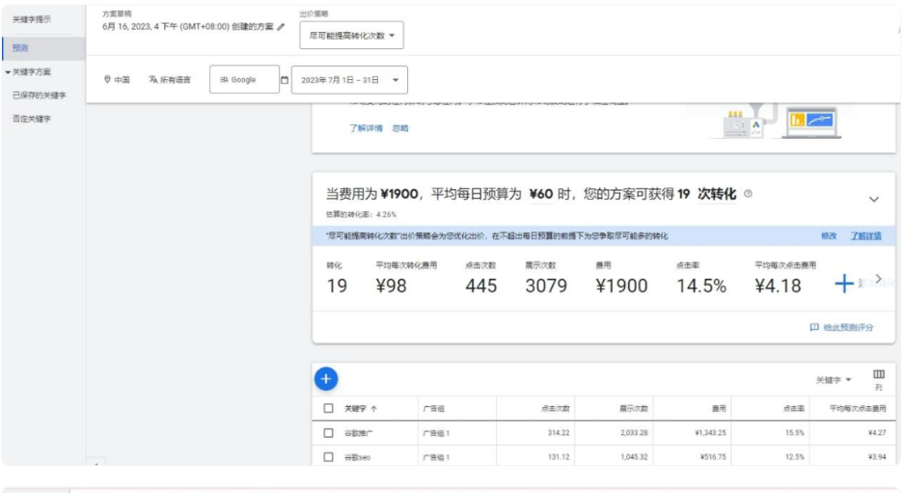
Task: Click the ¥1,343.25 cost cell
Action: point(711,432)
